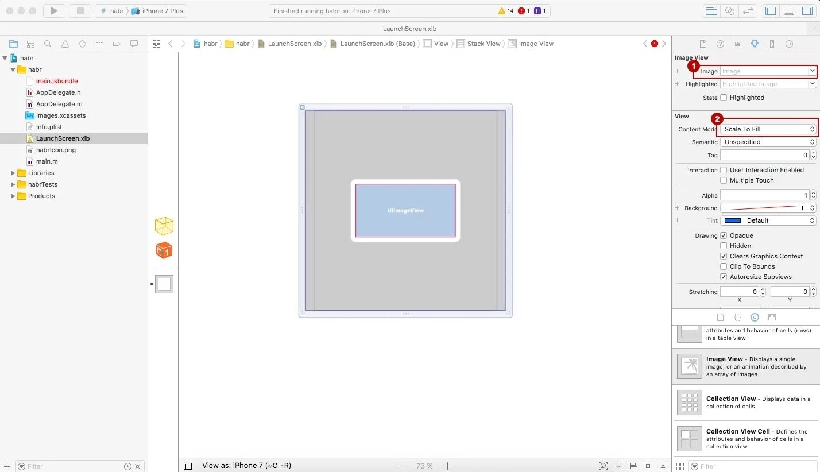Open the Content Mode dropdown
The height and width of the screenshot is (472, 820).
point(768,129)
